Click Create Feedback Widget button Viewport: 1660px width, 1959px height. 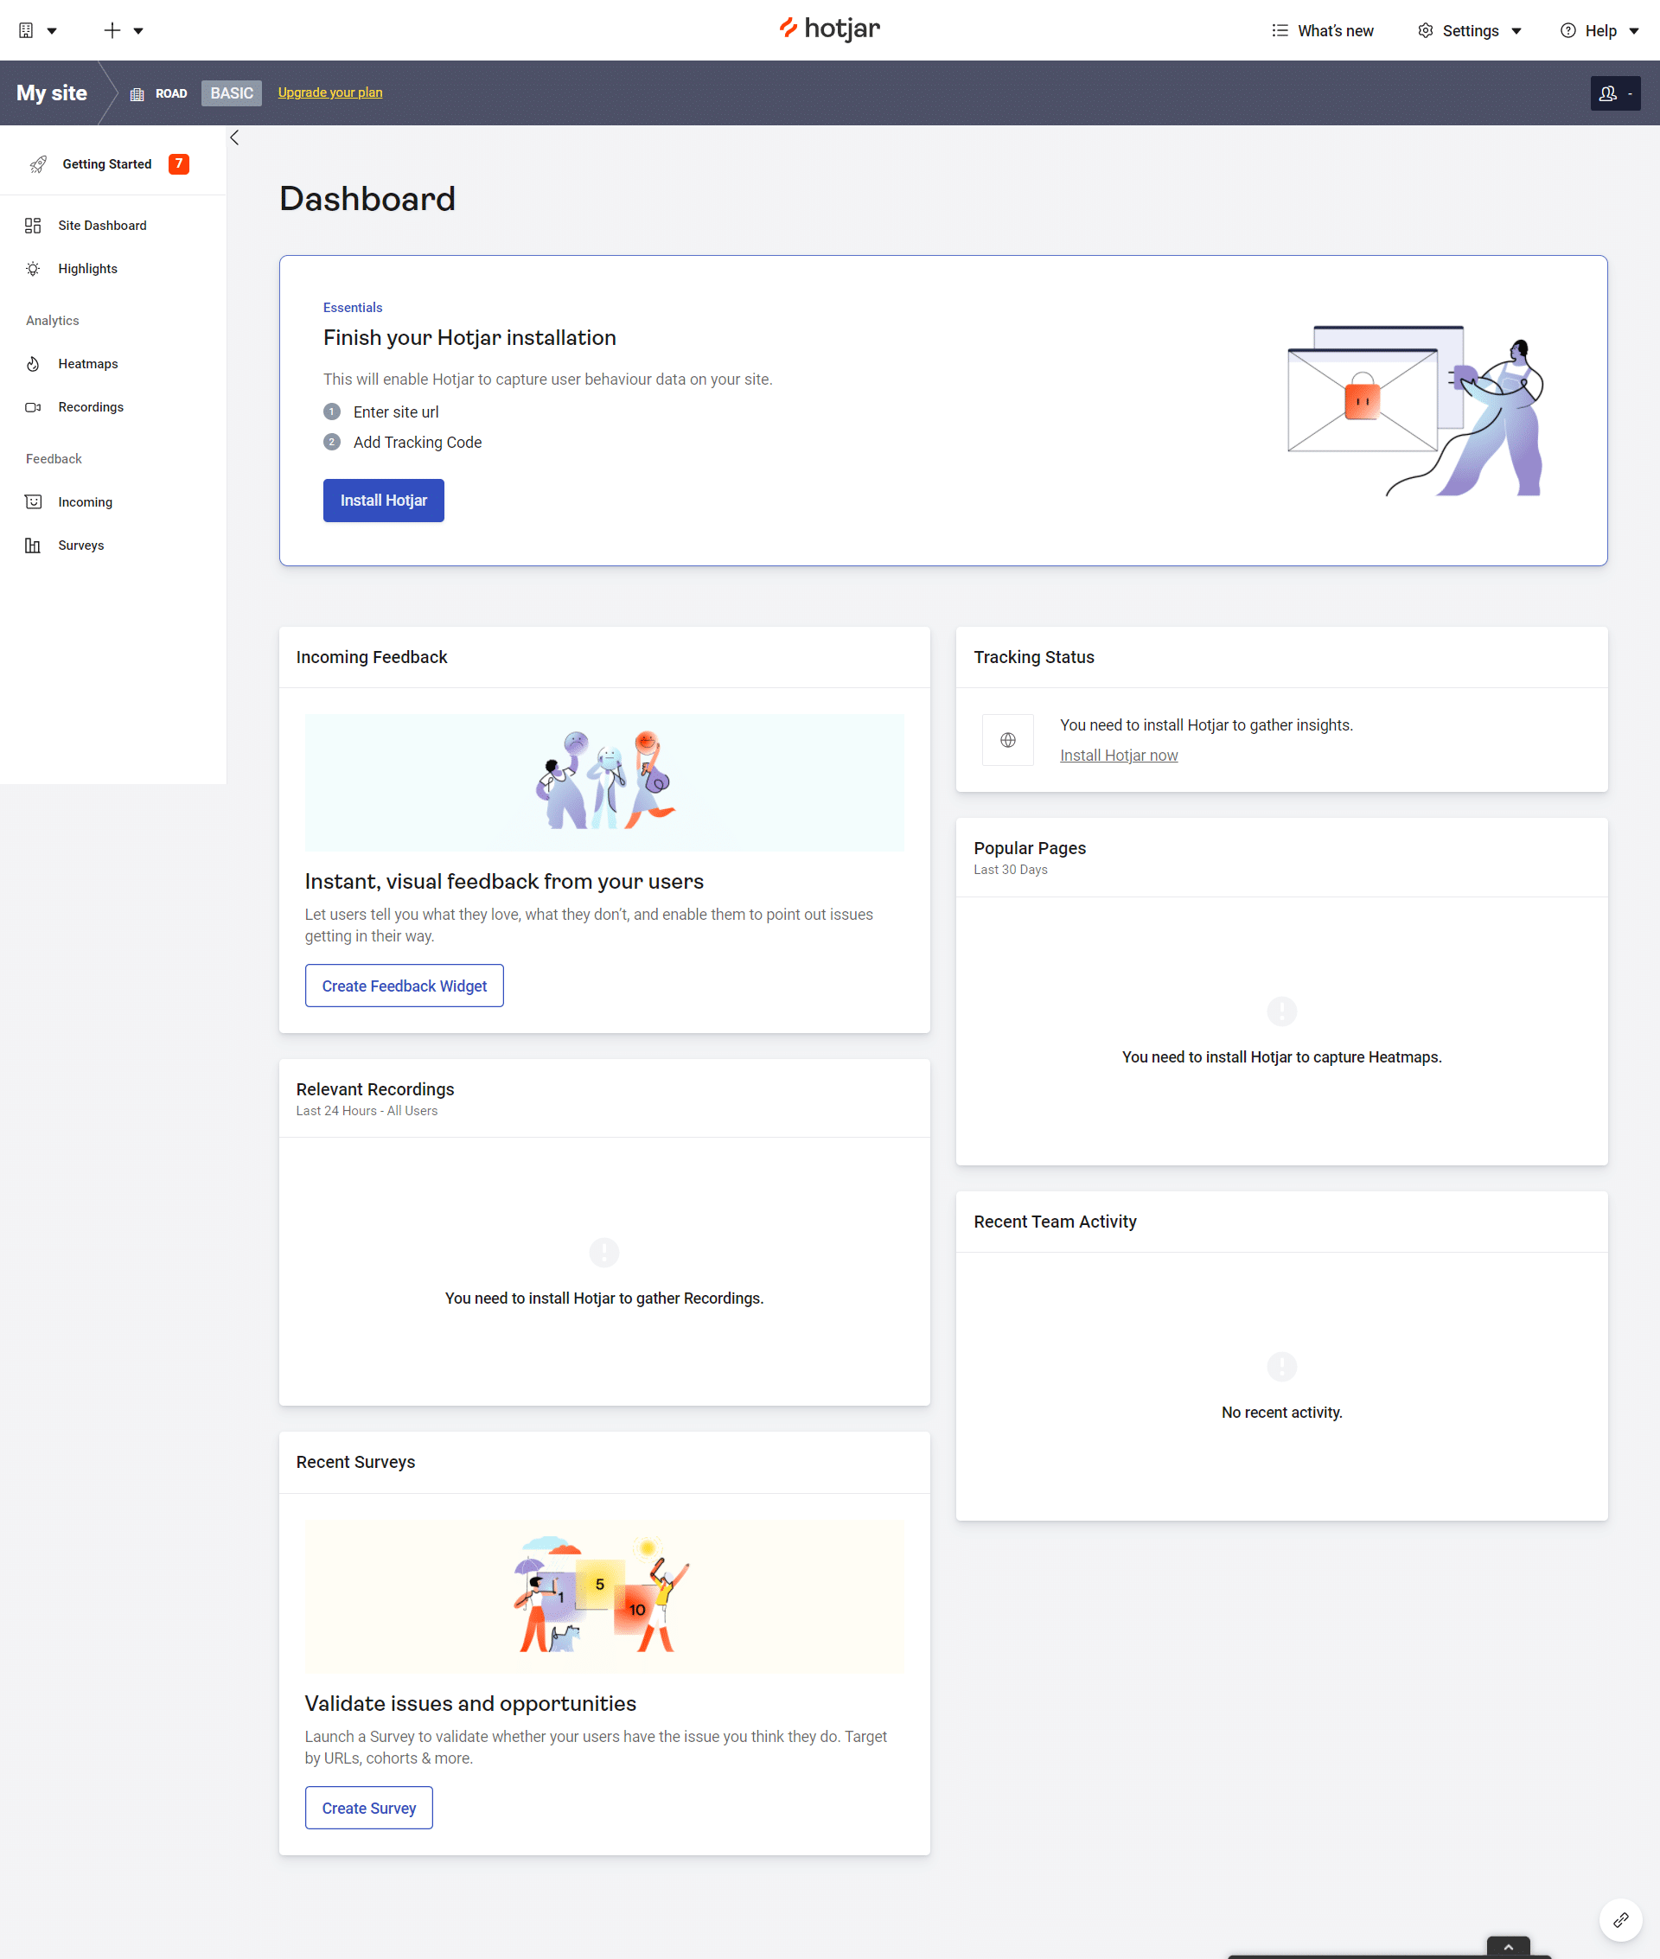404,986
